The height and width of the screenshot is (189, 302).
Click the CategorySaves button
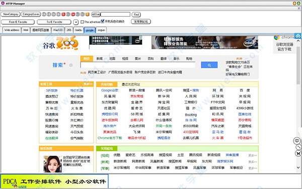pos(31,14)
